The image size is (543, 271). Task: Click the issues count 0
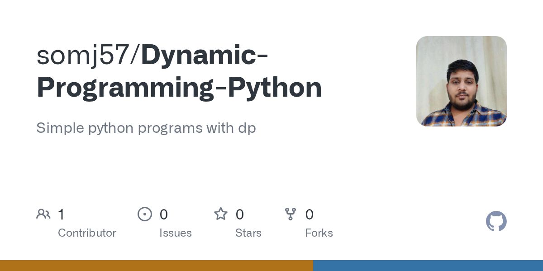click(164, 215)
